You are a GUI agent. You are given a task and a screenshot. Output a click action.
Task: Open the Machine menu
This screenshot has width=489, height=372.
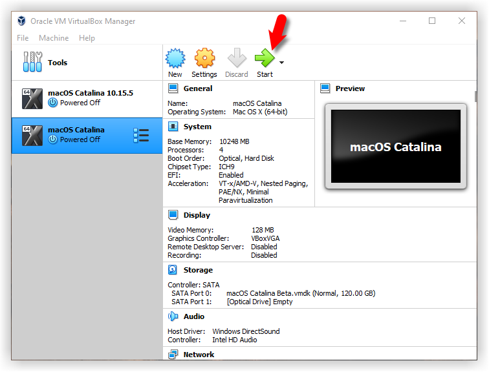54,38
